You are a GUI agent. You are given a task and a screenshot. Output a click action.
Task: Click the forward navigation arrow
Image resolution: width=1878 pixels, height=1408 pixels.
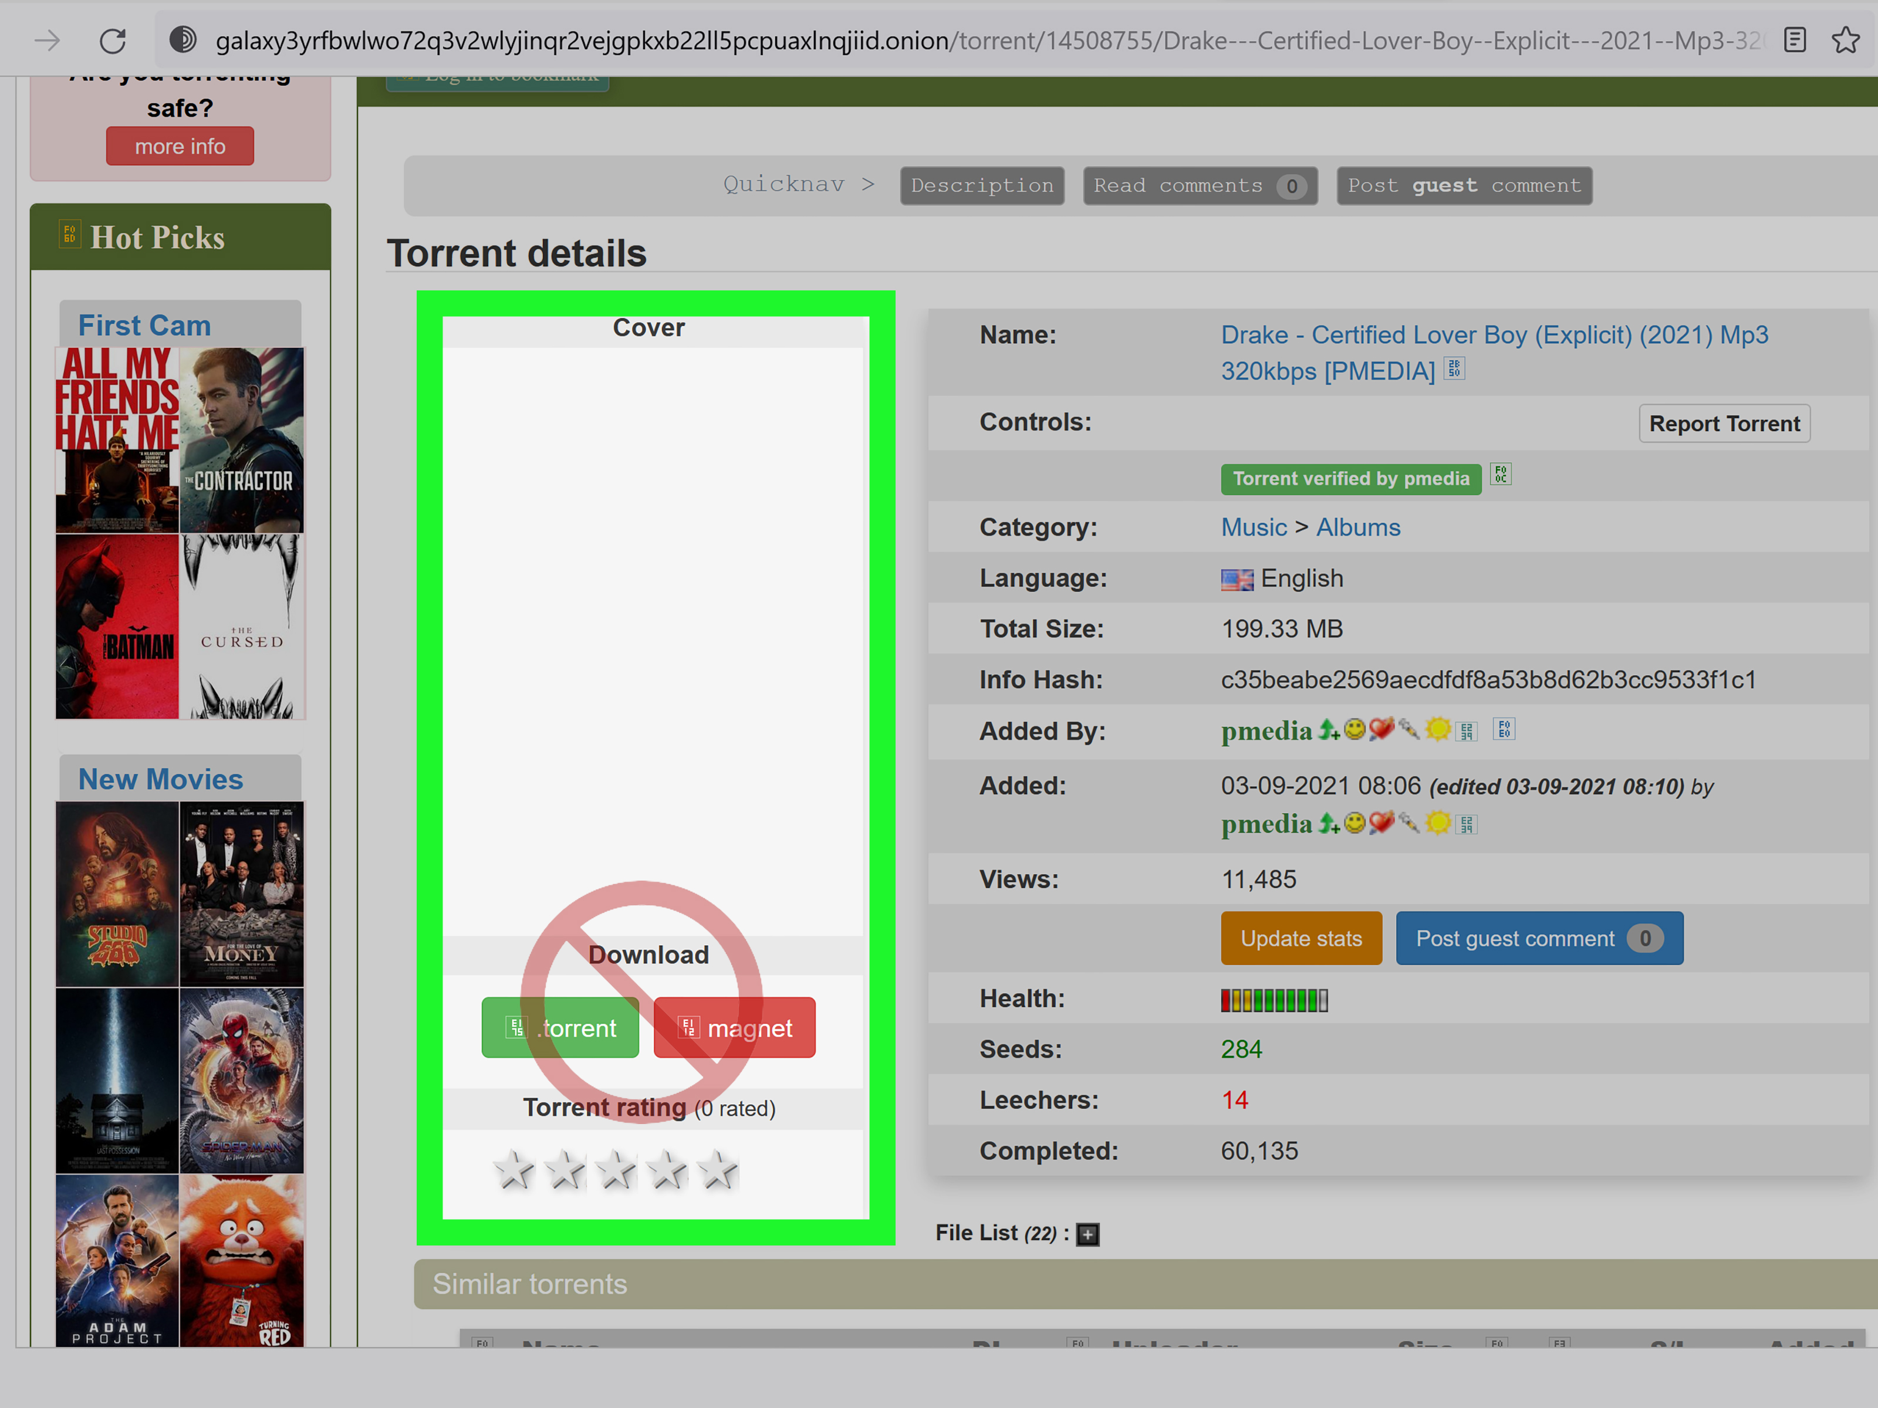pos(48,40)
